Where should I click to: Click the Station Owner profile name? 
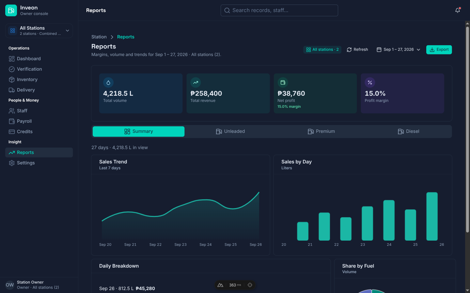(x=30, y=282)
